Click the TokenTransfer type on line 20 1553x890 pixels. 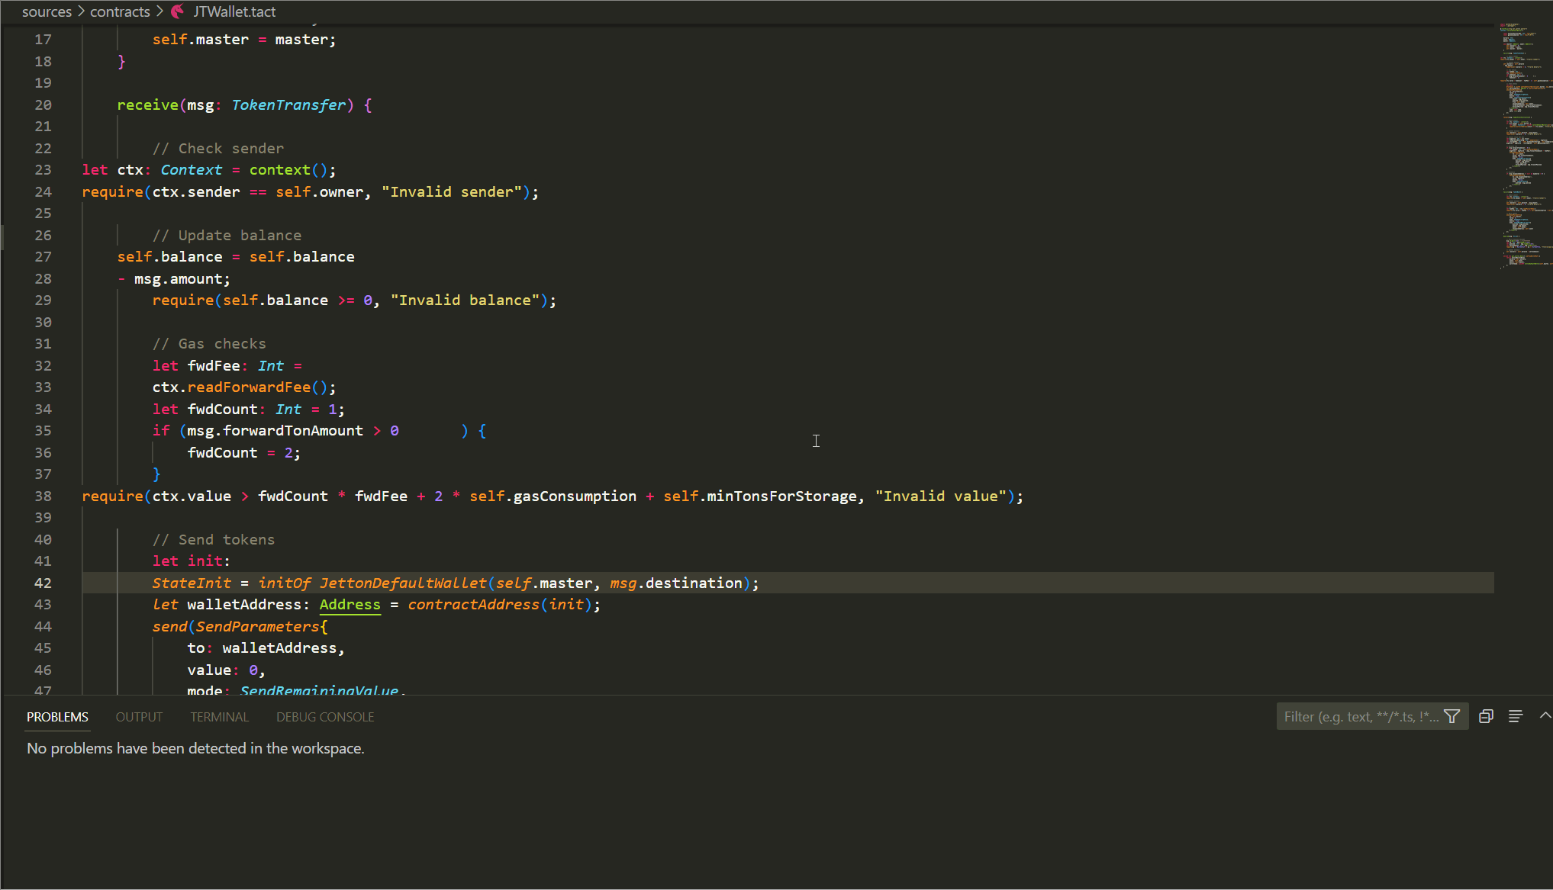tap(288, 105)
